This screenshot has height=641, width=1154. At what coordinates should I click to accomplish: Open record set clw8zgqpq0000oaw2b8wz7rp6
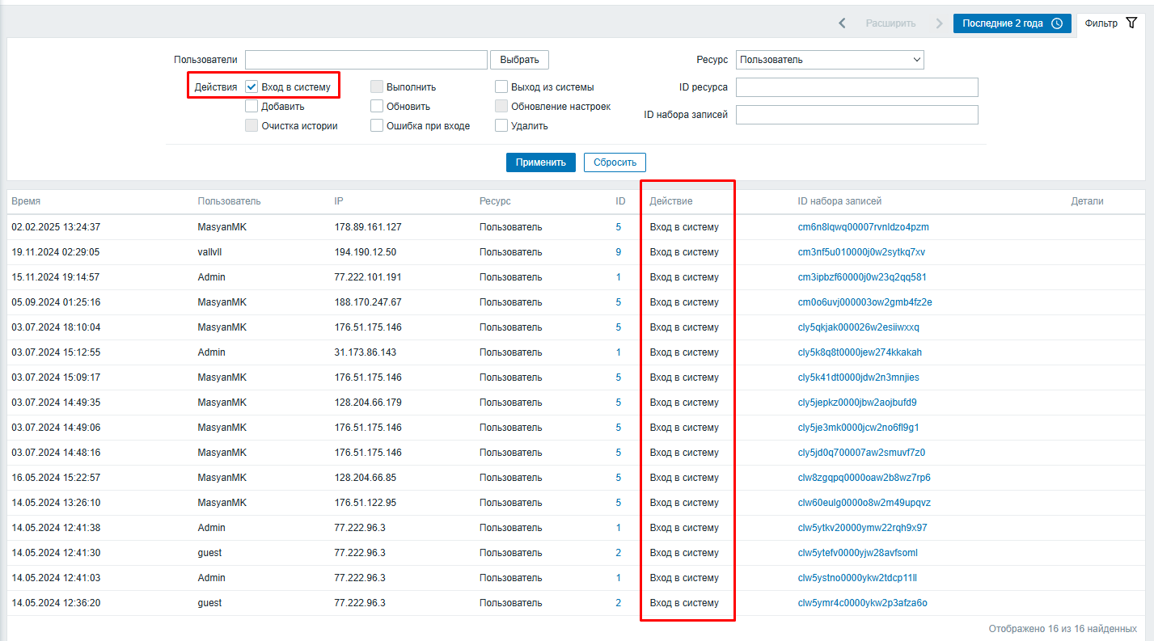pyautogui.click(x=864, y=478)
